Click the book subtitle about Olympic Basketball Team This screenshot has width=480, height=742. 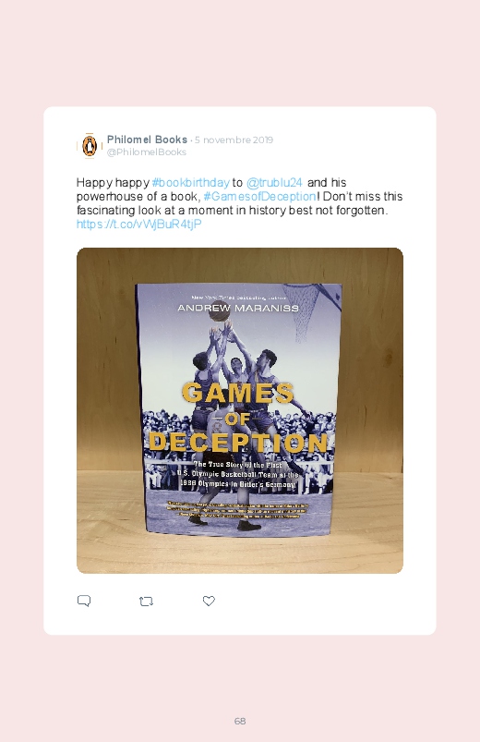tap(238, 475)
